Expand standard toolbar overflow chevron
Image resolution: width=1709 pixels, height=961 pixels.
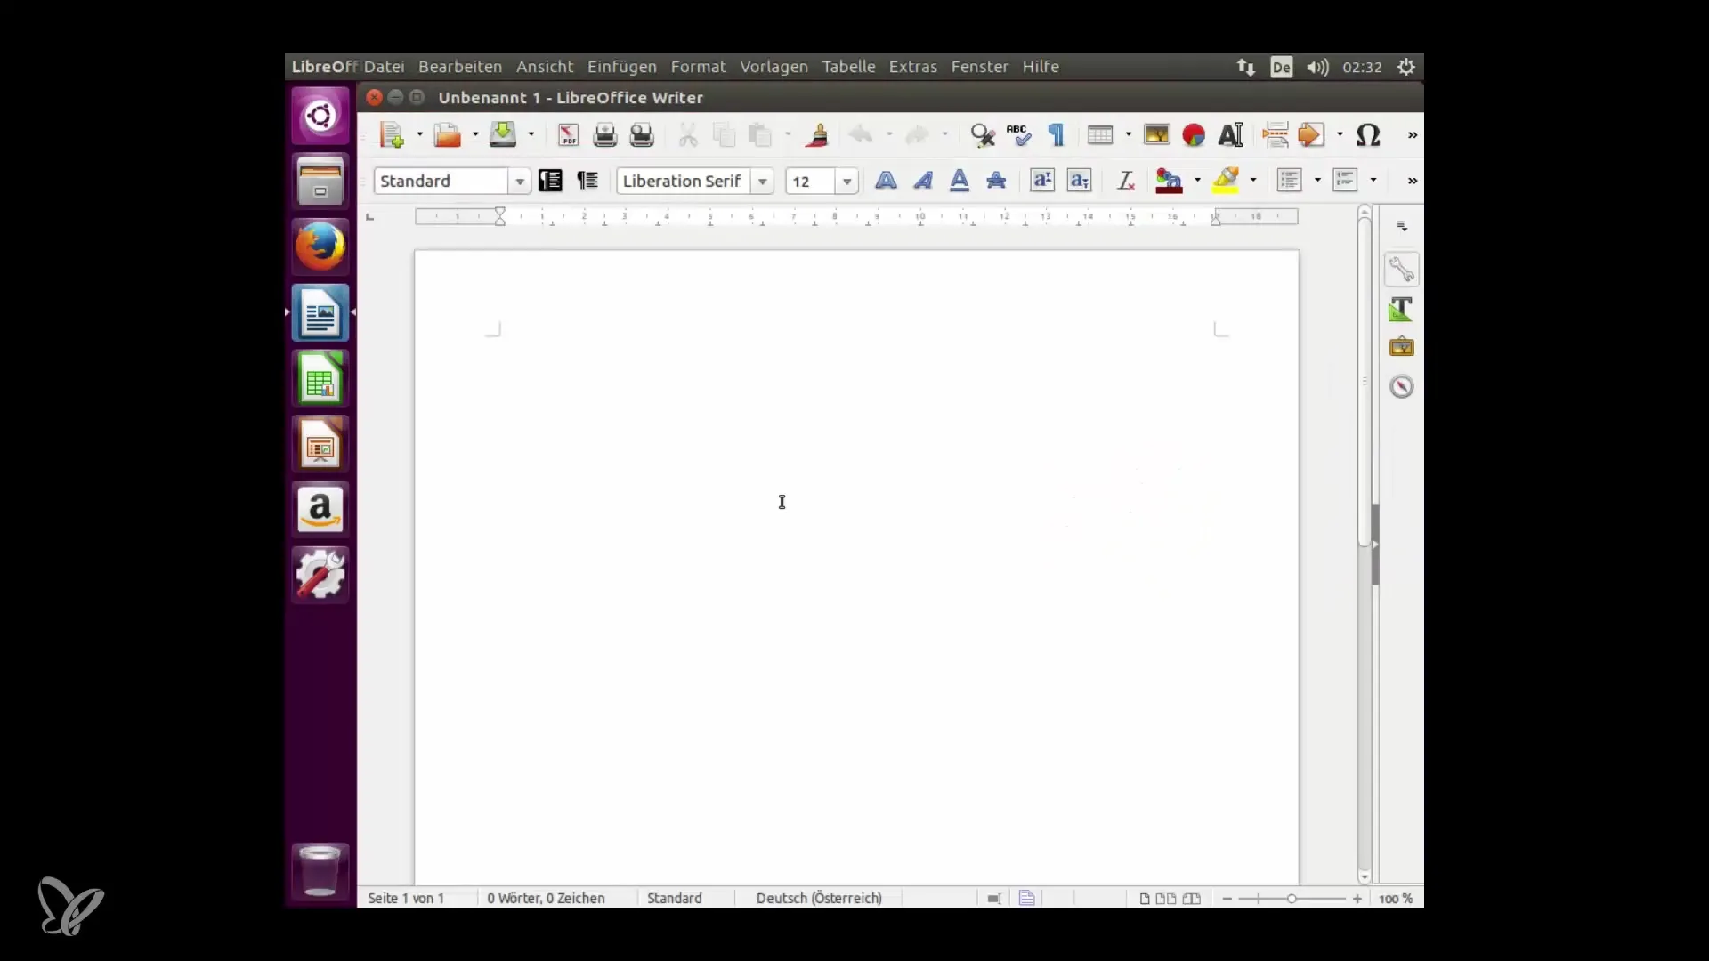tap(1412, 135)
